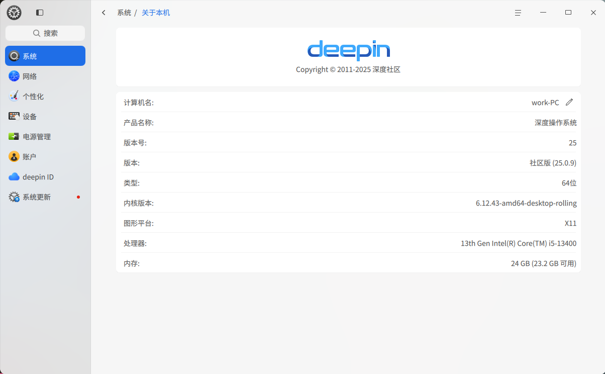The image size is (605, 374).
Task: Click the 处理器 label
Action: tap(135, 243)
